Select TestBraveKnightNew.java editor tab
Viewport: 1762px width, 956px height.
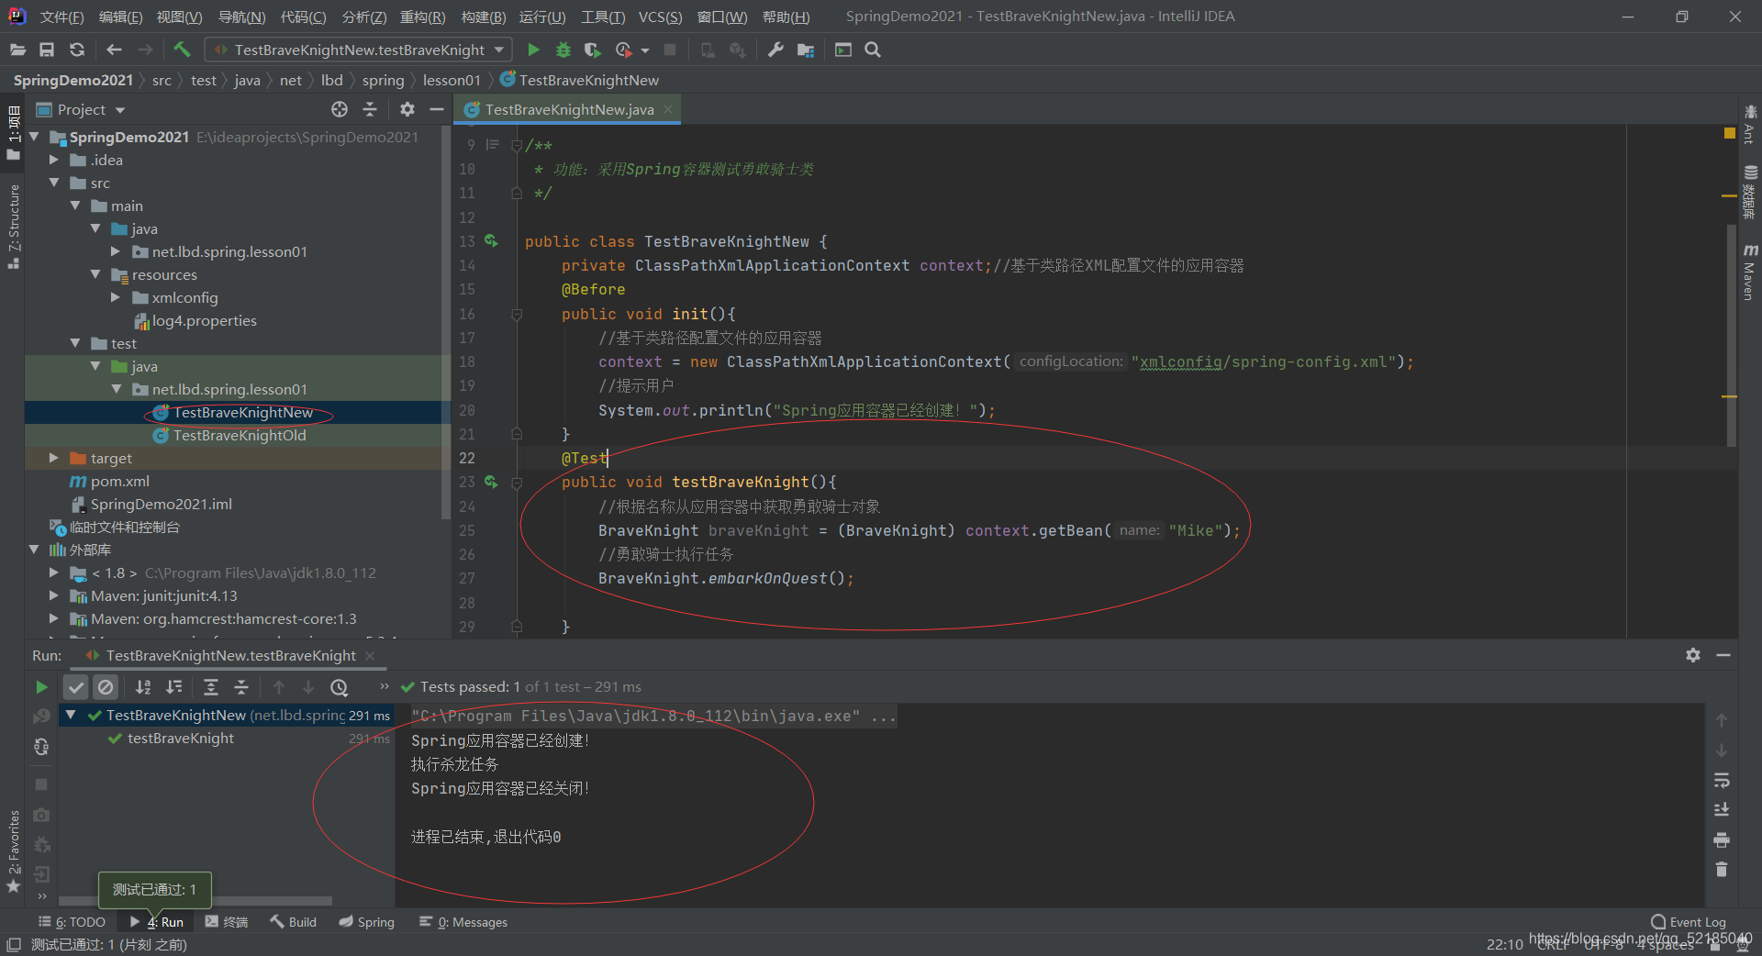click(x=569, y=109)
